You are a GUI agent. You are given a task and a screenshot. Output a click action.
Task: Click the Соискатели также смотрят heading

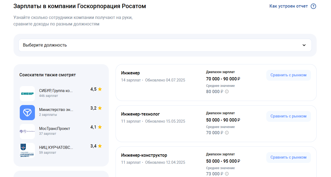click(48, 75)
